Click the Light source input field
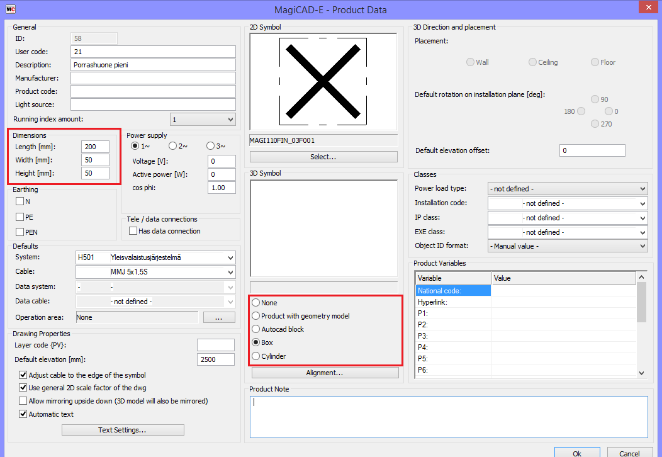Screen dimensions: 662x457 153,104
